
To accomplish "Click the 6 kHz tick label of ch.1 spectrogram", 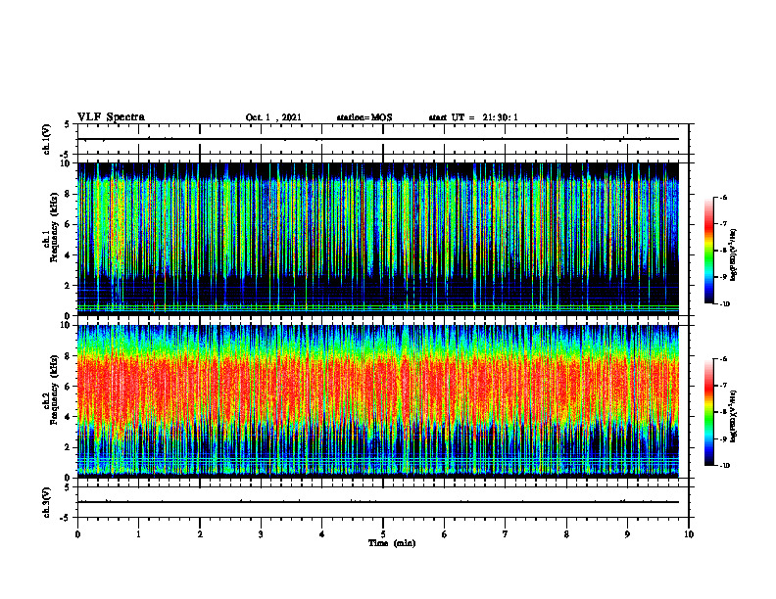I will pos(68,224).
